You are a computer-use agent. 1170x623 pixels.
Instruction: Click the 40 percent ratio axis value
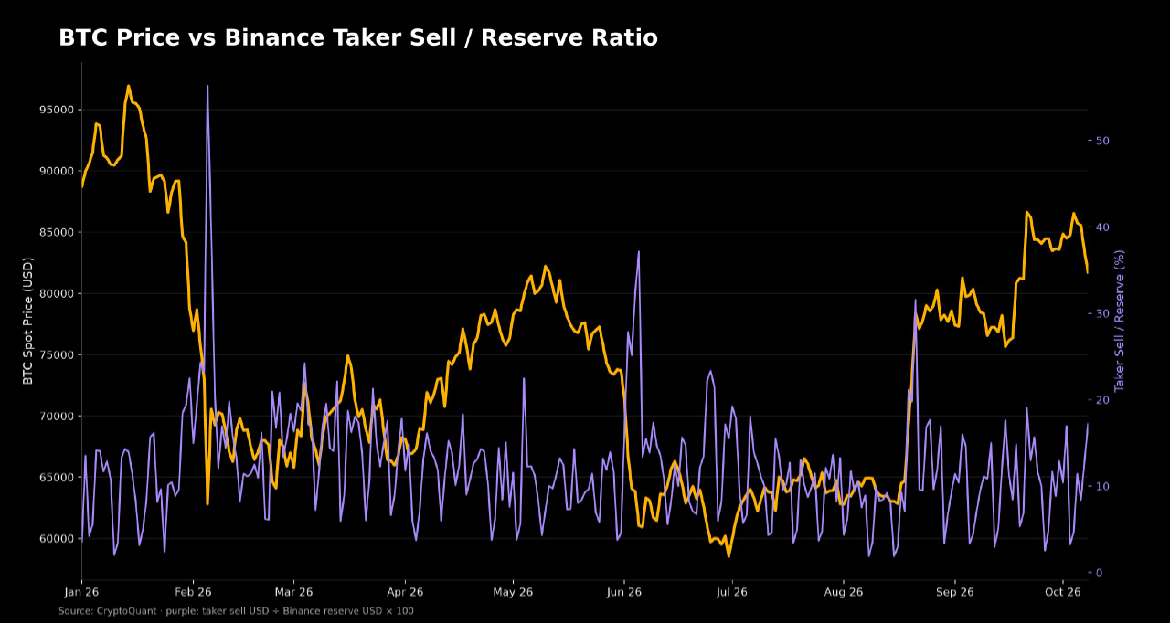click(x=1102, y=227)
